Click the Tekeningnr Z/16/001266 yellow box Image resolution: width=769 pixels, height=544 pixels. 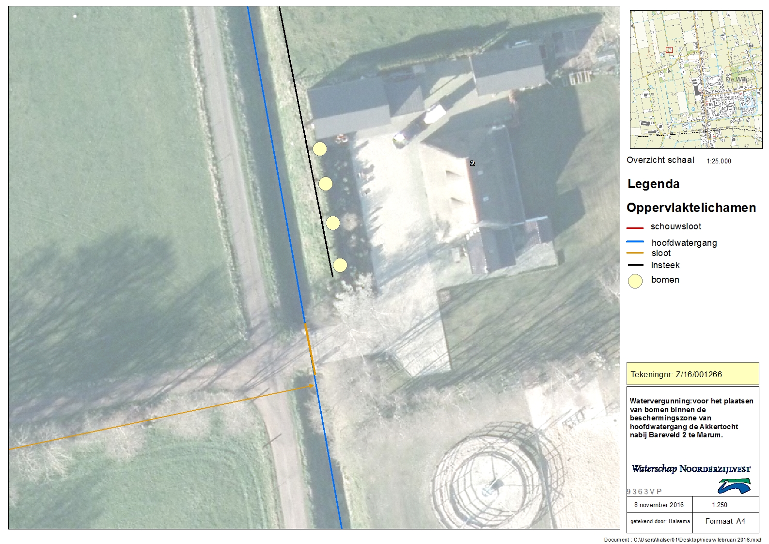click(692, 374)
